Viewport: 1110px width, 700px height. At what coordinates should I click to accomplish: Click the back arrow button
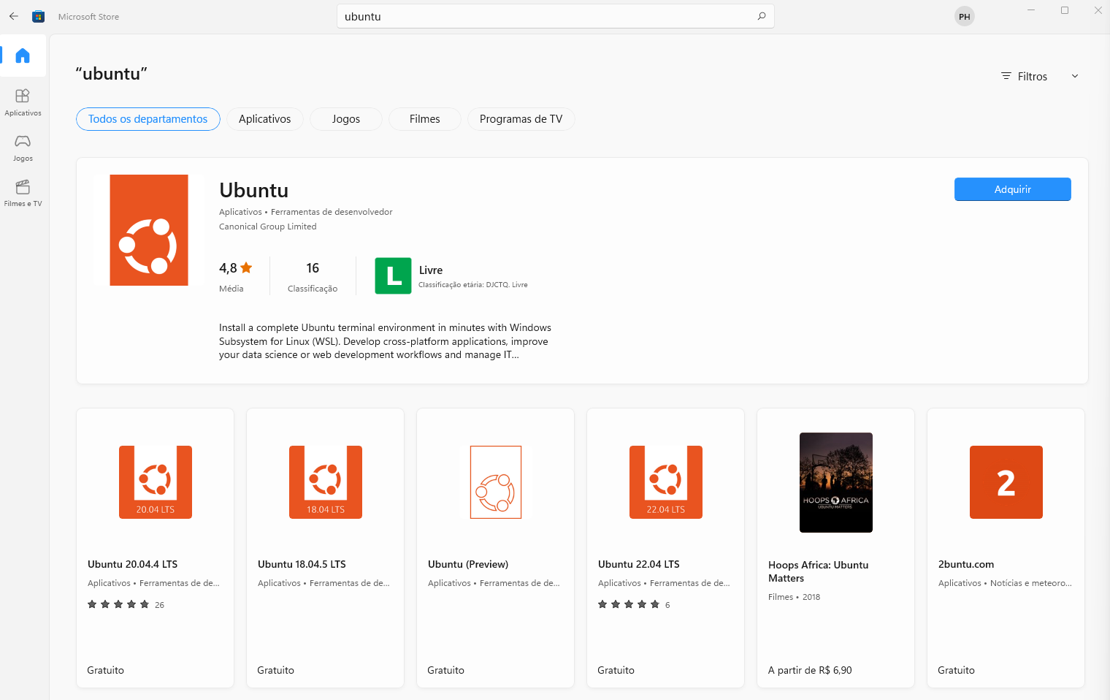pyautogui.click(x=14, y=16)
